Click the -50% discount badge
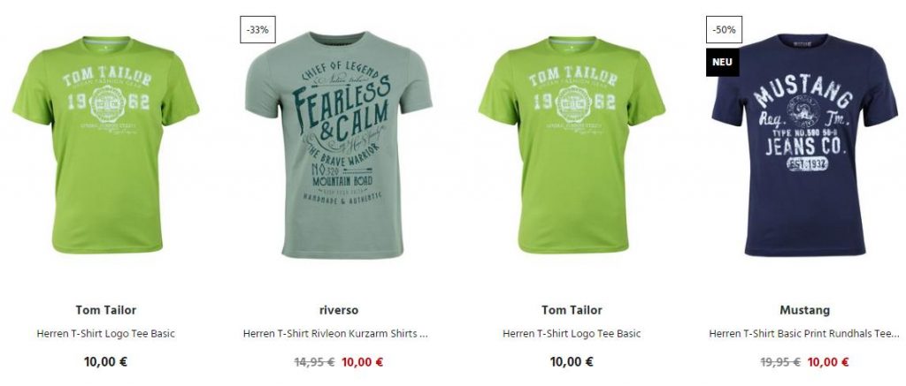This screenshot has height=386, width=906. tap(724, 29)
